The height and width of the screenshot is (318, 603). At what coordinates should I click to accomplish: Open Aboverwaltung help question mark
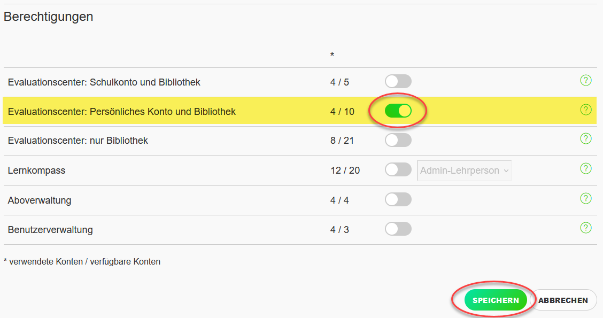pyautogui.click(x=586, y=198)
